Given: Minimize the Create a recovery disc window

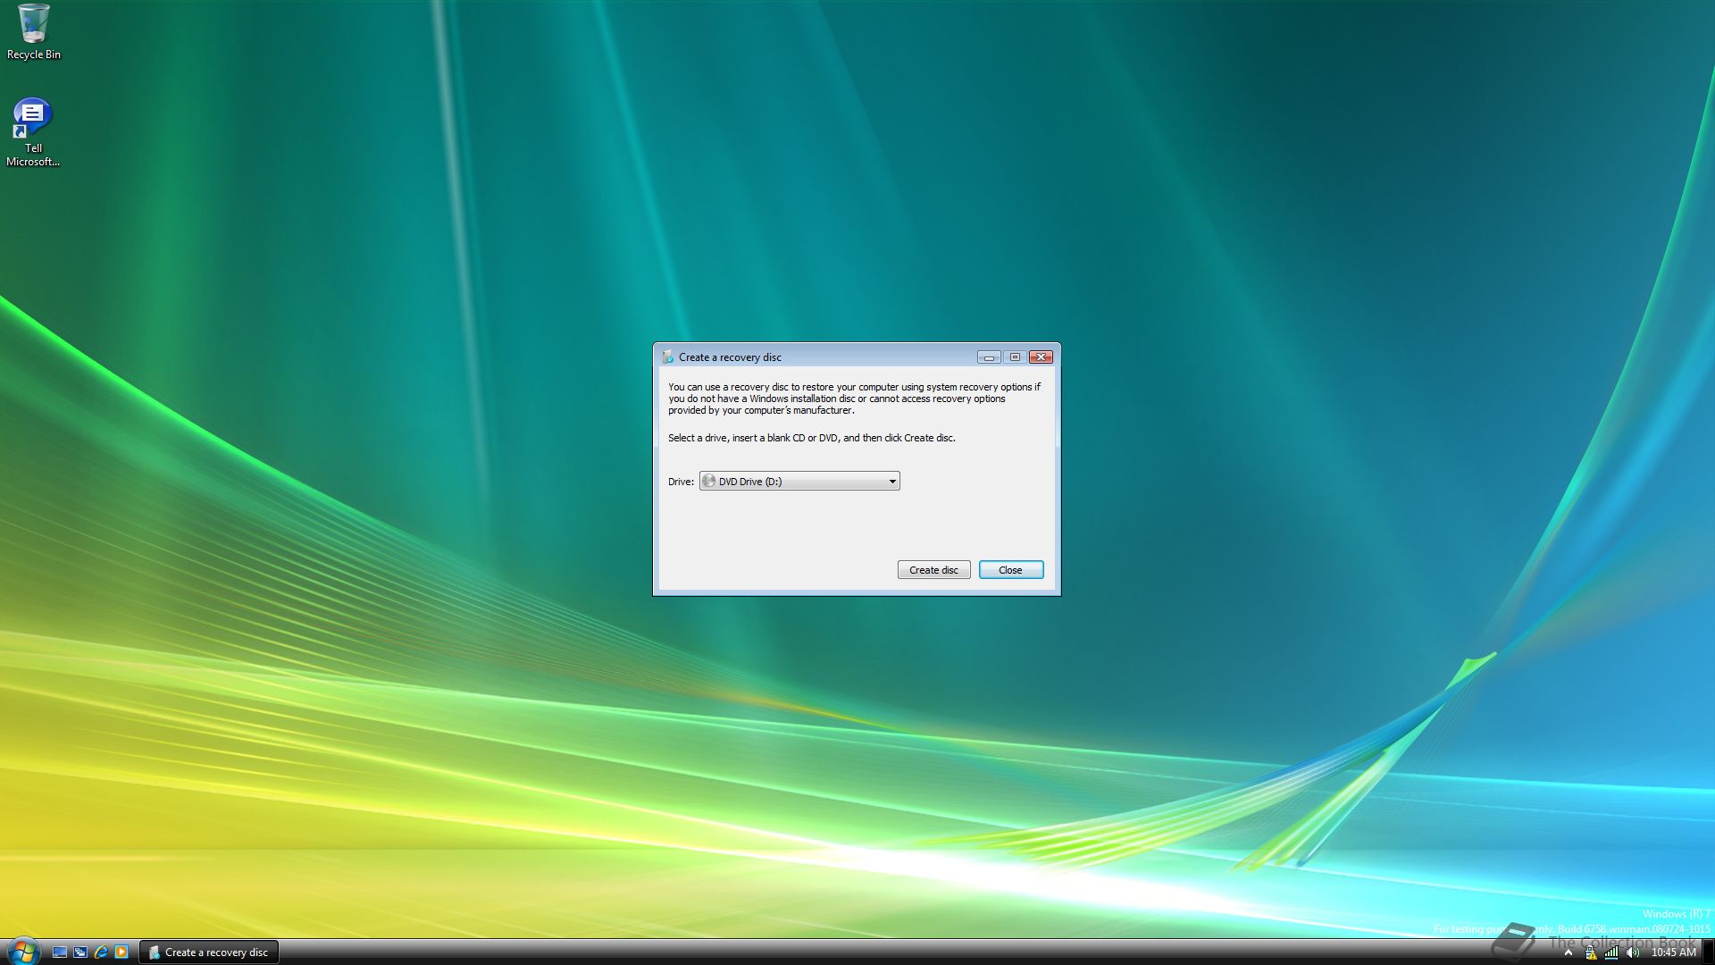Looking at the screenshot, I should pos(989,357).
